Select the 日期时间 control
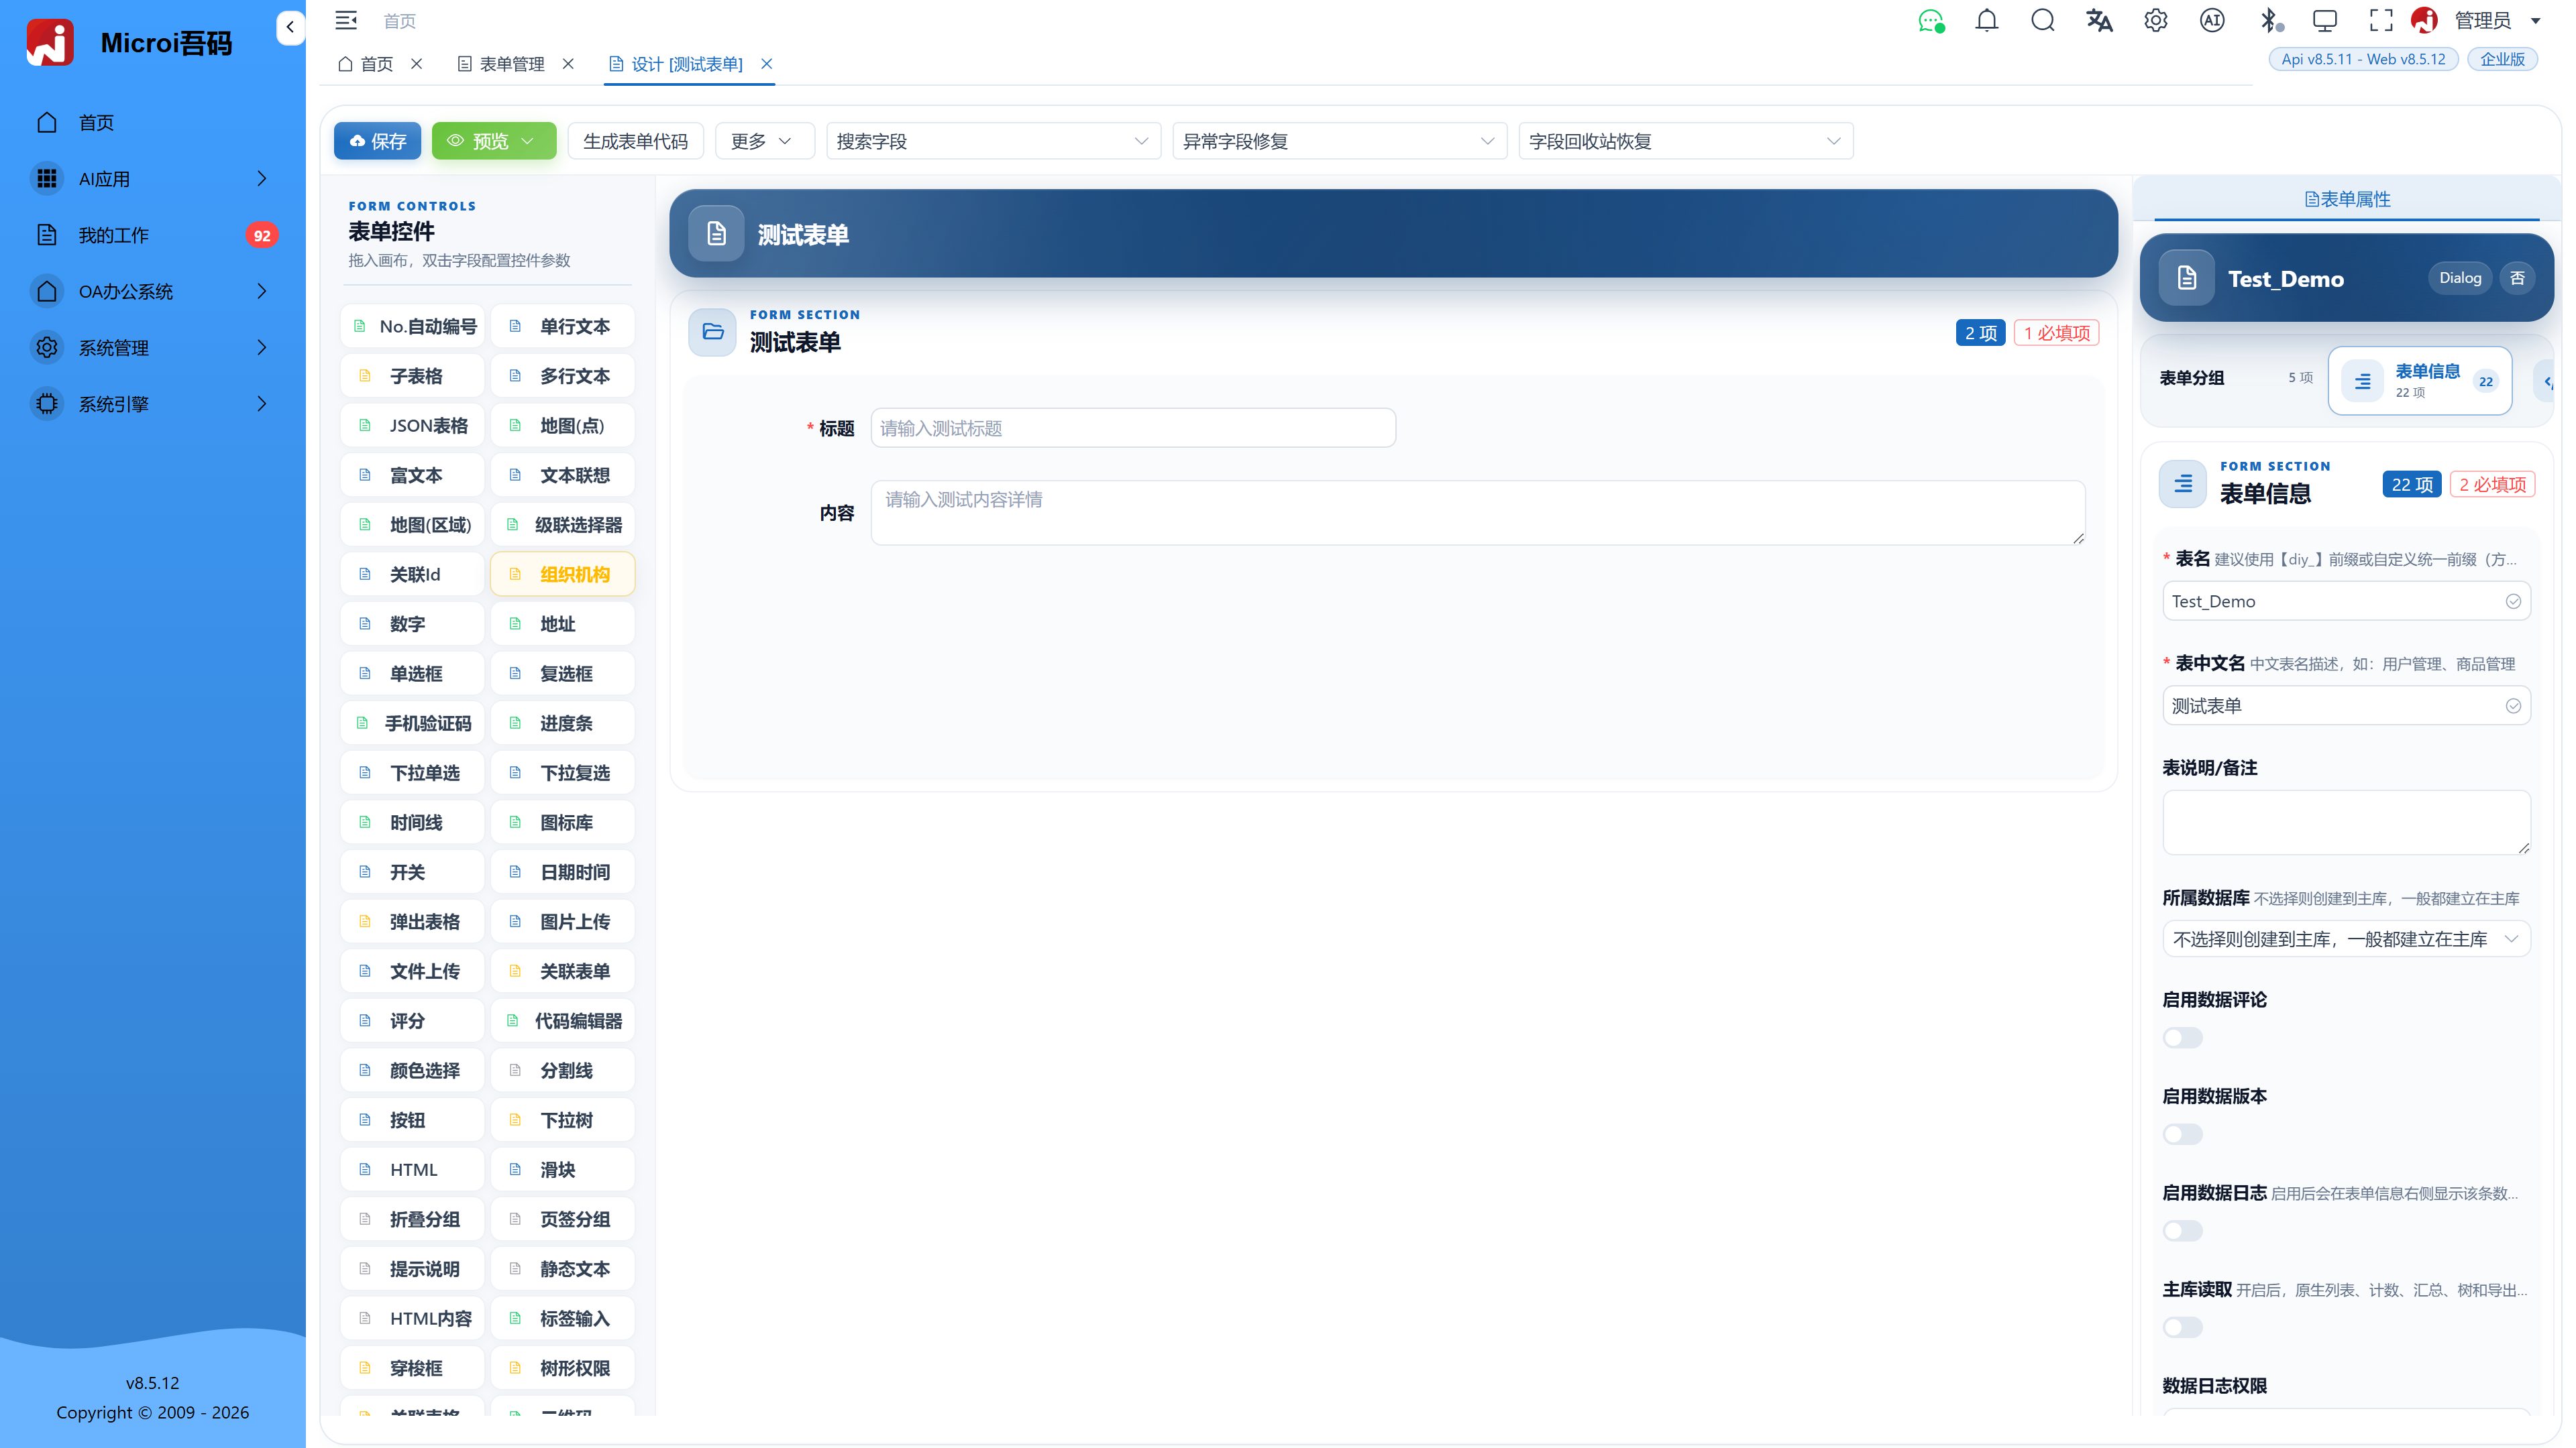The image size is (2576, 1448). click(562, 872)
